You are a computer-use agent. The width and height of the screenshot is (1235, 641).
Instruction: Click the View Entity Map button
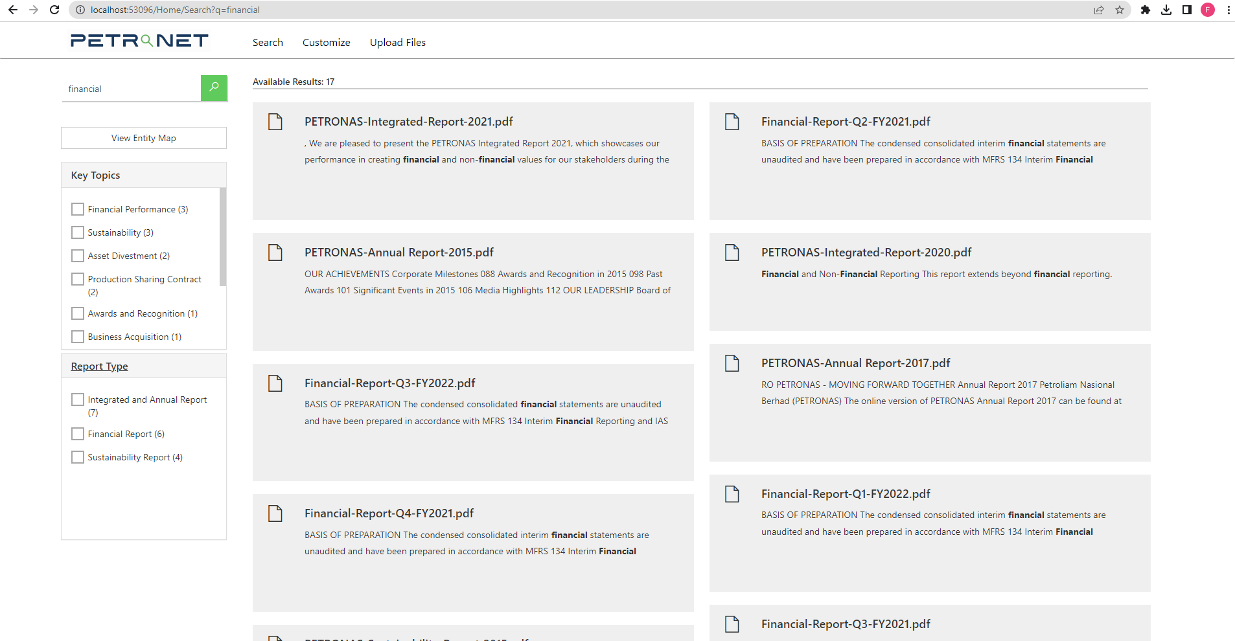(144, 138)
